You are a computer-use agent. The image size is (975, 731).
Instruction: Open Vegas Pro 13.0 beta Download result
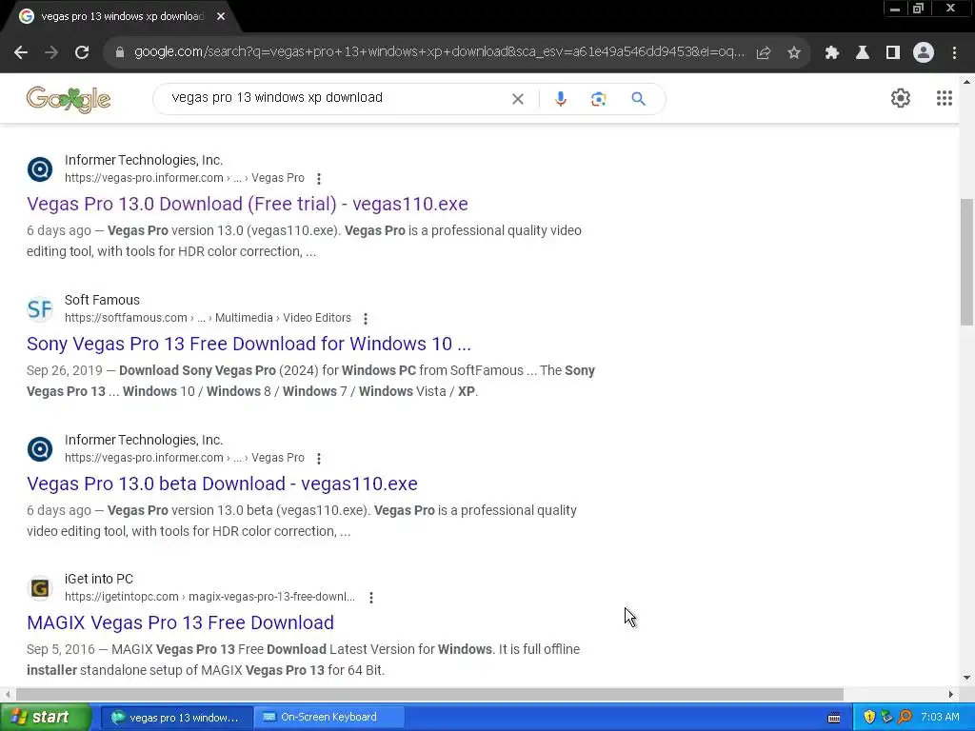(x=222, y=484)
